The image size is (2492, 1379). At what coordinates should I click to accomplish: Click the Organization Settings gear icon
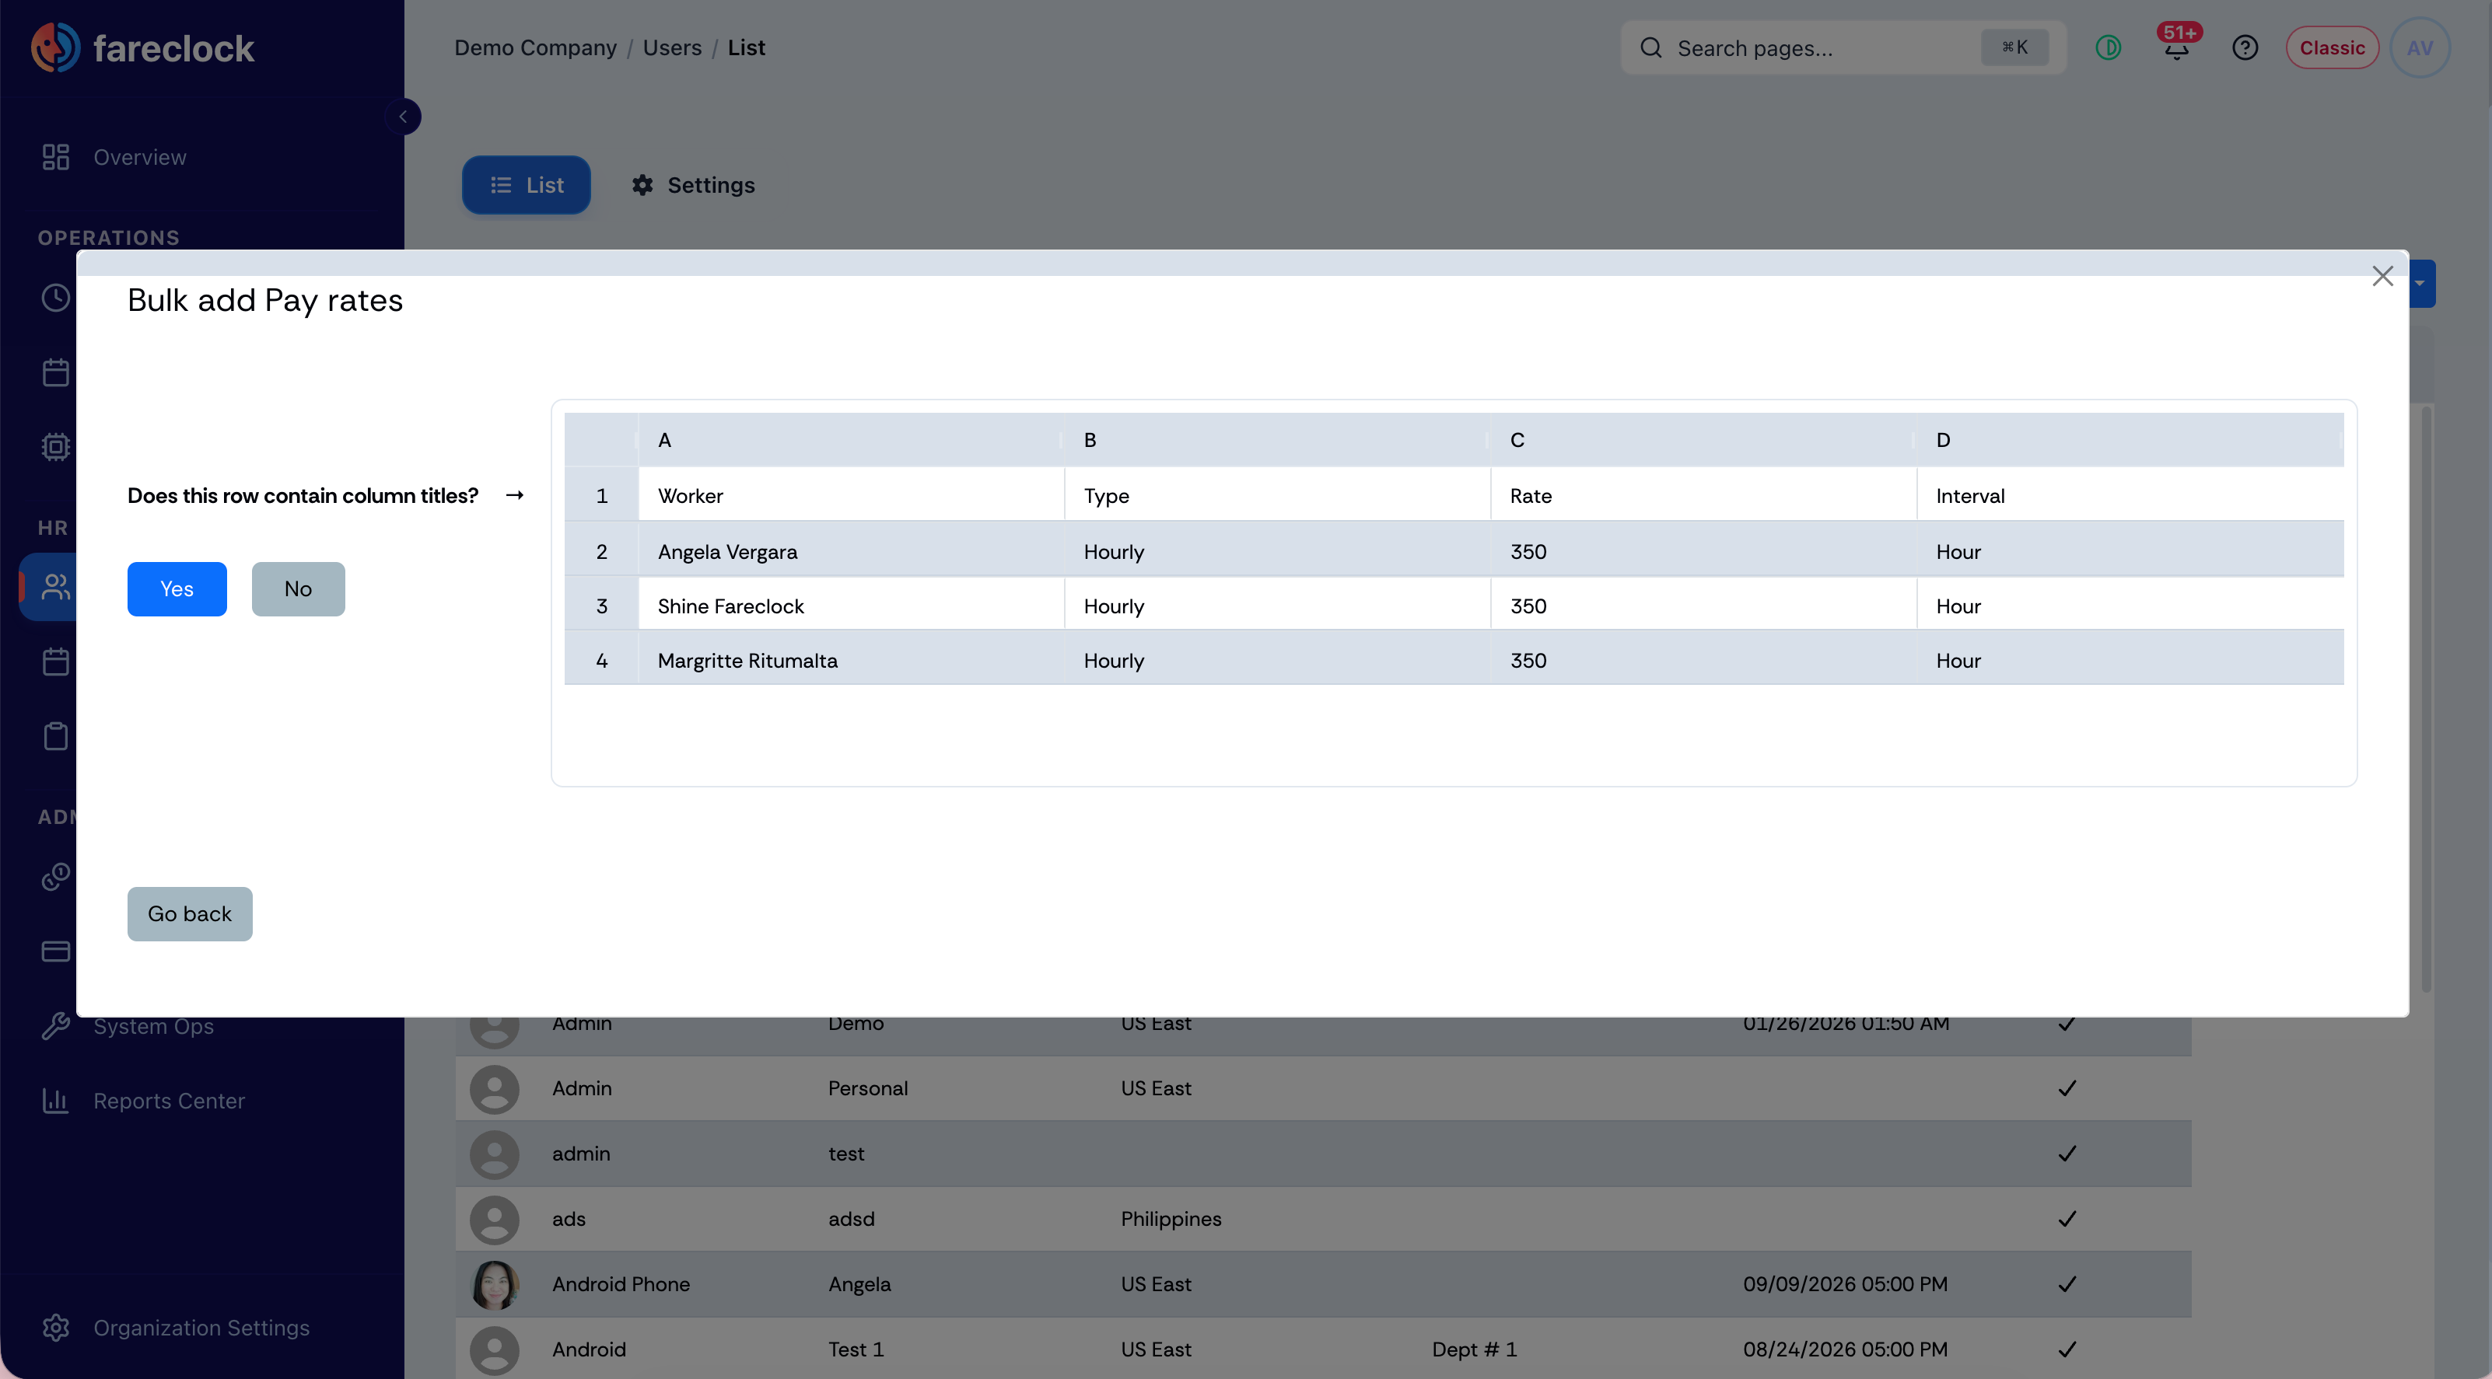[x=56, y=1327]
